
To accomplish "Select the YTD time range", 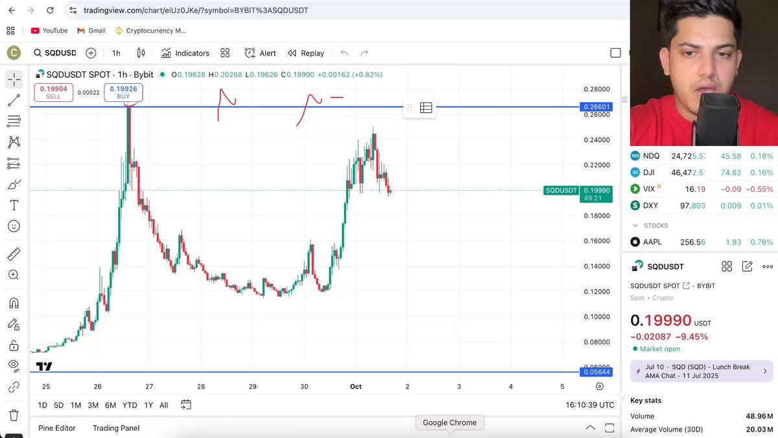I will (130, 405).
